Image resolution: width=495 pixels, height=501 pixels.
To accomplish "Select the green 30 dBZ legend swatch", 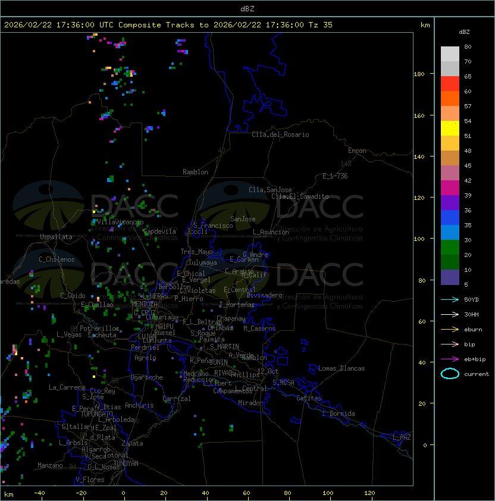I will (450, 247).
